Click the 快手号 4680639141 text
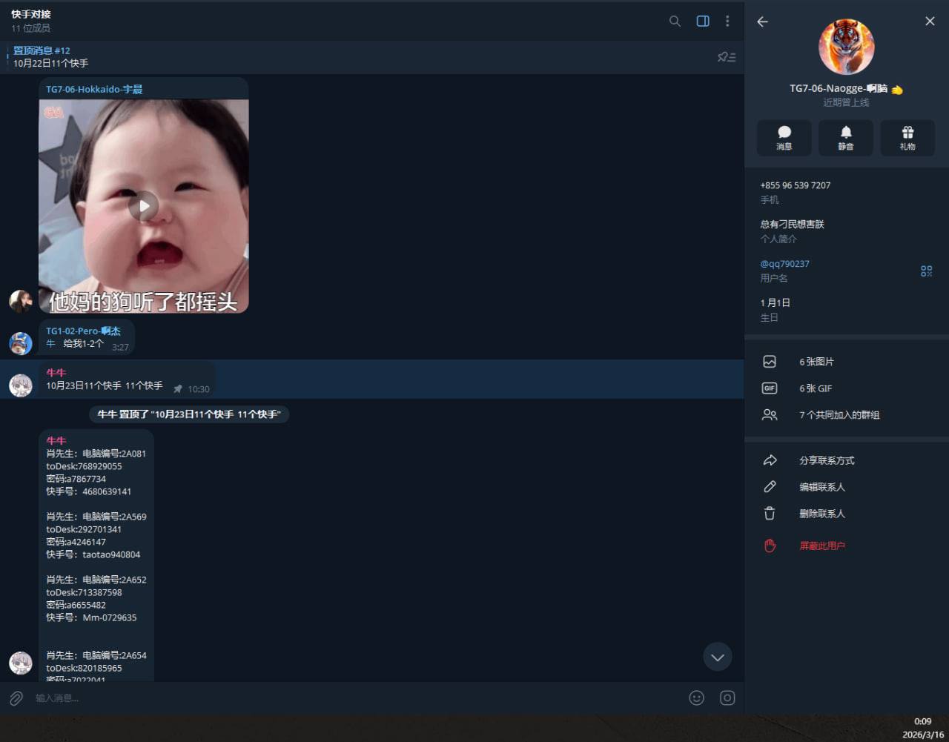 click(x=89, y=491)
